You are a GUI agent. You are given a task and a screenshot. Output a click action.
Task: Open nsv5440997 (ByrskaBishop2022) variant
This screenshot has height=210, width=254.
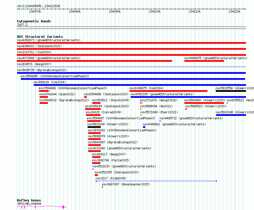pos(113,142)
